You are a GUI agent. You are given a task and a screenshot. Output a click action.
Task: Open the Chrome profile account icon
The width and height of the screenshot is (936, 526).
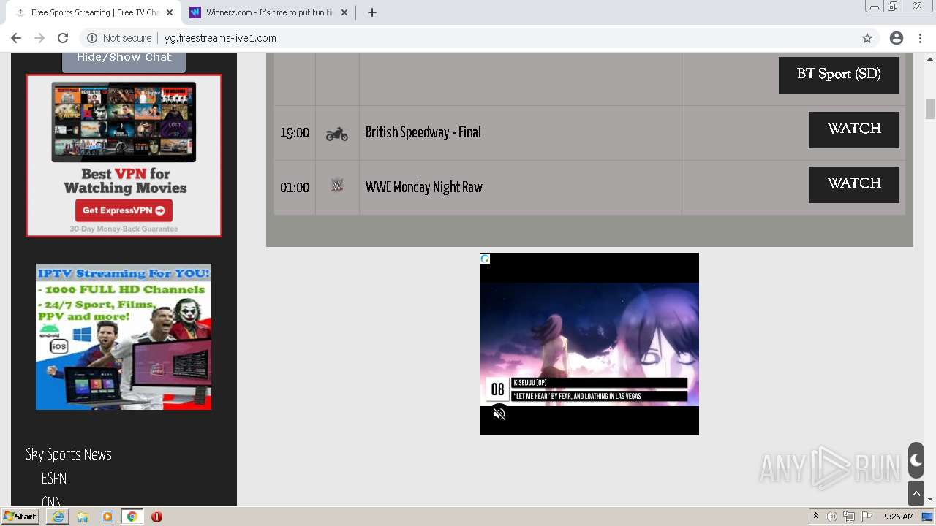point(897,38)
